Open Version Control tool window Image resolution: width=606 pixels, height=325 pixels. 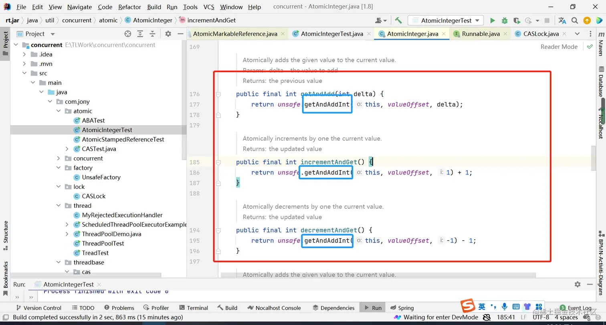38,308
